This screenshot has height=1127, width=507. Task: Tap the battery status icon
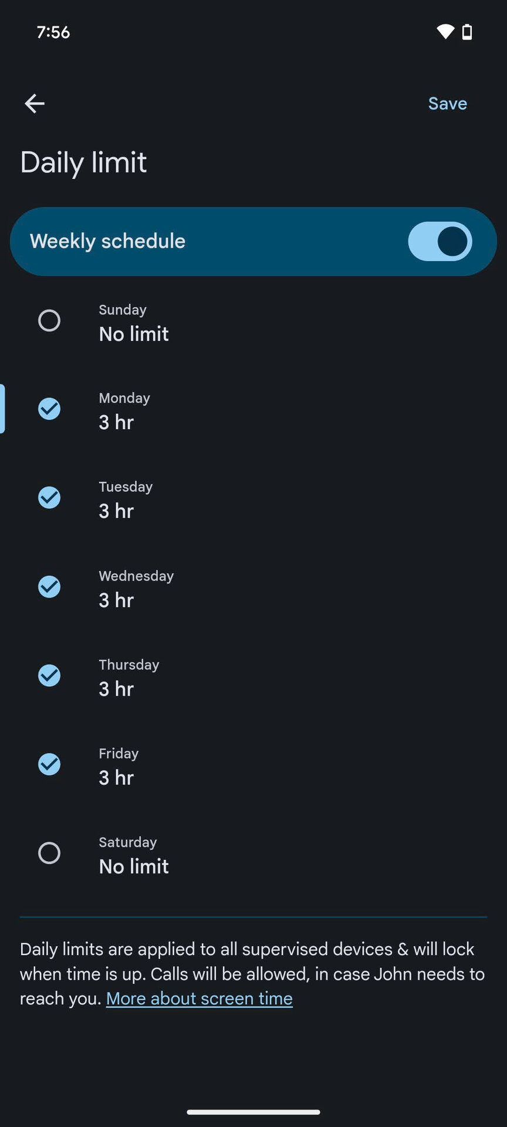pos(467,32)
